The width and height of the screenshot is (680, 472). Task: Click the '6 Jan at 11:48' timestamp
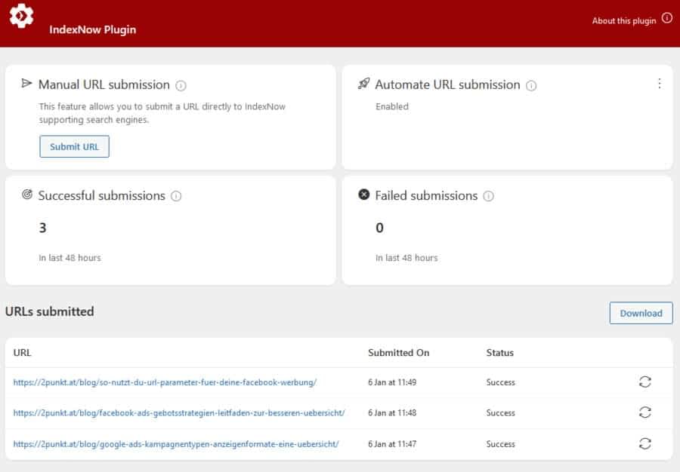tap(392, 413)
